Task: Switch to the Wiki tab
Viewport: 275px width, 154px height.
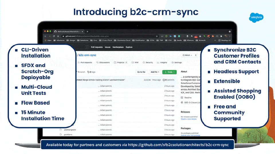Action: click(135, 62)
